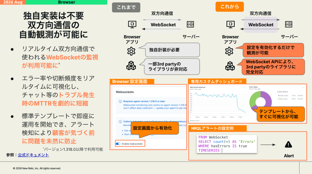Click the orange これから label

point(229,7)
